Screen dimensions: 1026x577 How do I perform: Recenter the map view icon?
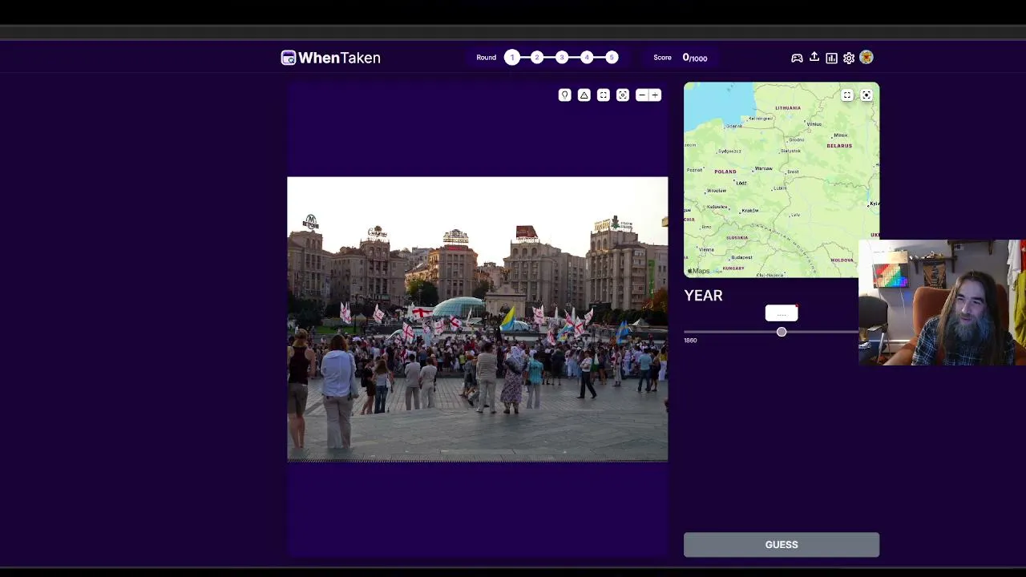[866, 95]
